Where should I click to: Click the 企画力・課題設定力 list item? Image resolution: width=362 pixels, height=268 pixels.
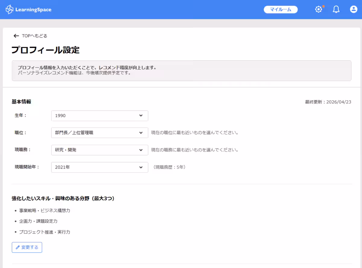38,221
